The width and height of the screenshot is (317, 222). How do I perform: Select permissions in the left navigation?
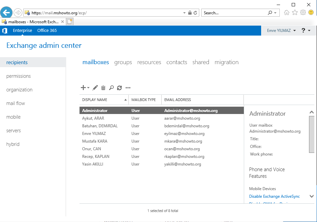pos(18,76)
